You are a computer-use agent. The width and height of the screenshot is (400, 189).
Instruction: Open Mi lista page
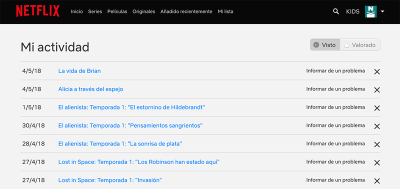point(225,11)
